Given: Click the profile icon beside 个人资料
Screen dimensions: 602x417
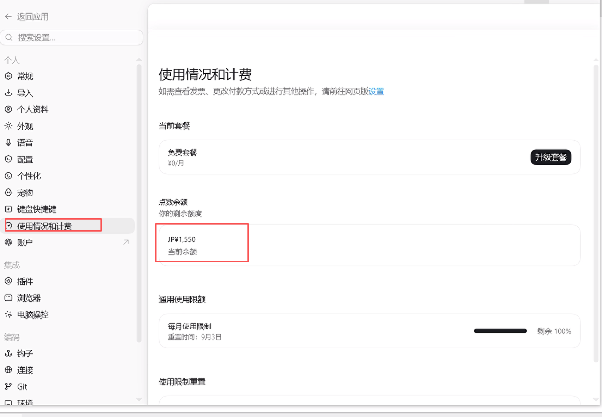Looking at the screenshot, I should tap(8, 109).
